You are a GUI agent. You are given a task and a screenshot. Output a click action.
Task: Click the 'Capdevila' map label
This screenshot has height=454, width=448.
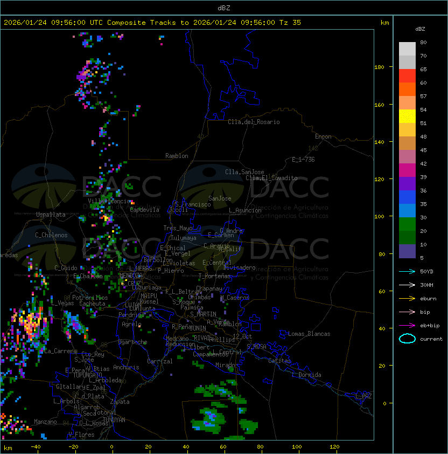145,210
